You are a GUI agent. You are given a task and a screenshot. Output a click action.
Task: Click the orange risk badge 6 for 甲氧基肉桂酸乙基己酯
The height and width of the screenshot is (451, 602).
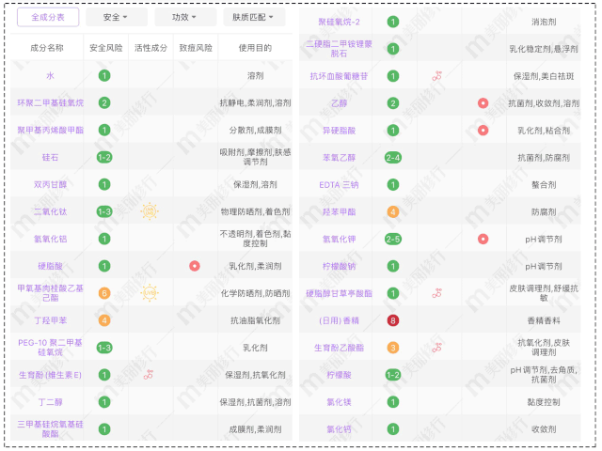103,293
